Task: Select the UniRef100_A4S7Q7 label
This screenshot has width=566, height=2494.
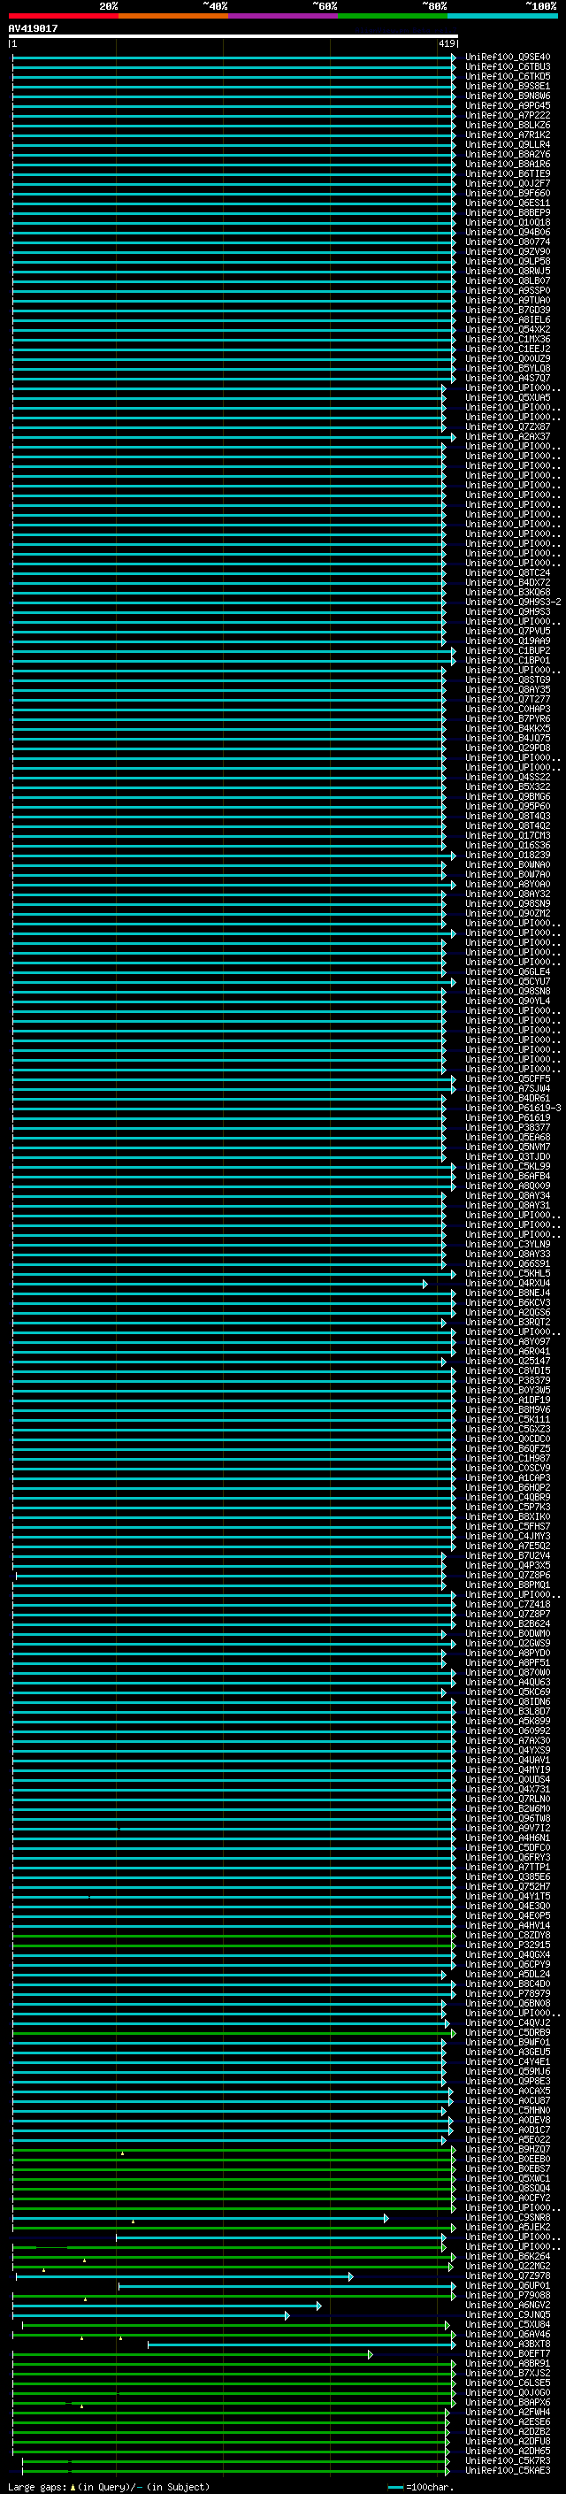Action: point(507,379)
